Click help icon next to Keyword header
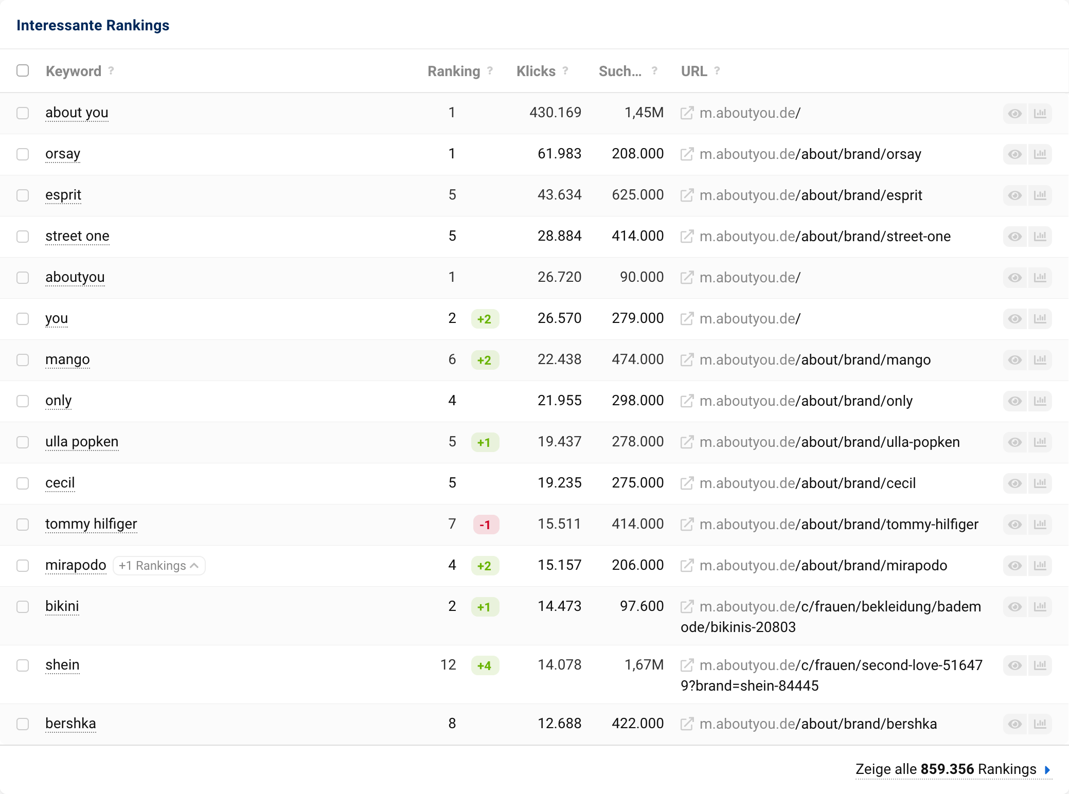The width and height of the screenshot is (1069, 794). (111, 71)
